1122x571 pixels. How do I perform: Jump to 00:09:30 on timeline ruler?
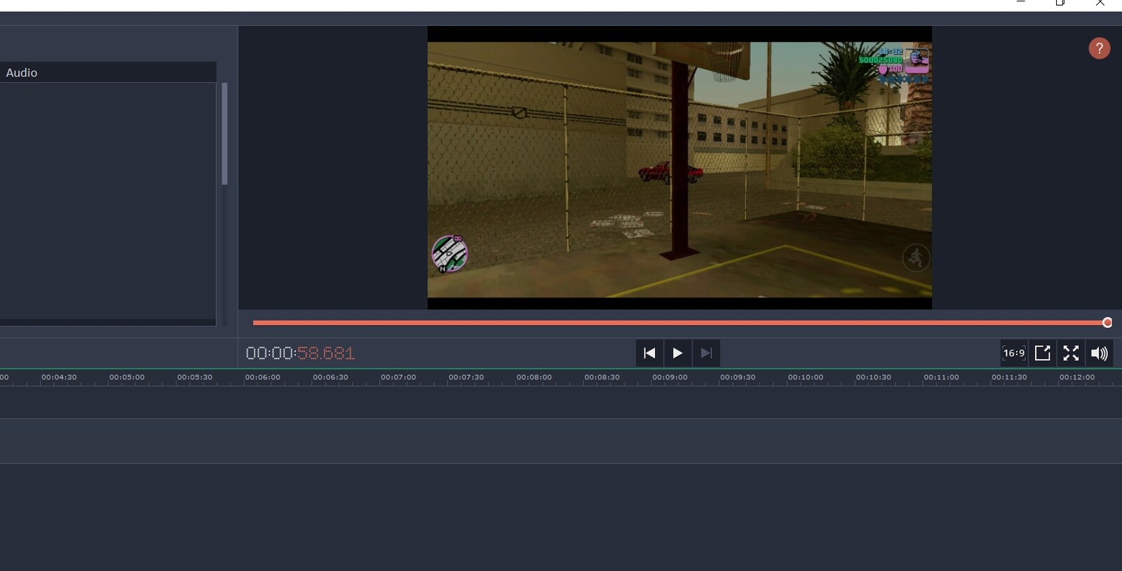pos(738,377)
